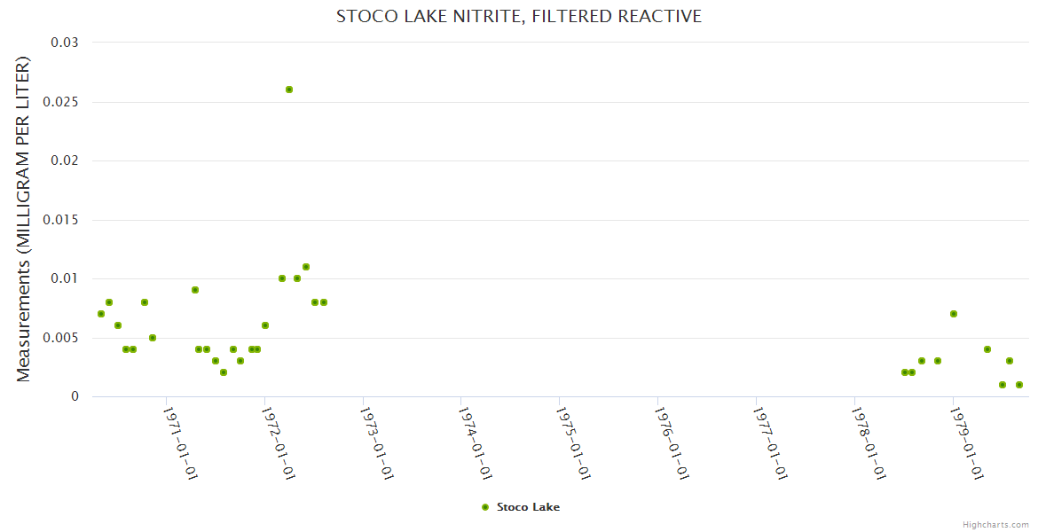Click the 0.006 point at 1972-01-01 gridline

coord(265,325)
